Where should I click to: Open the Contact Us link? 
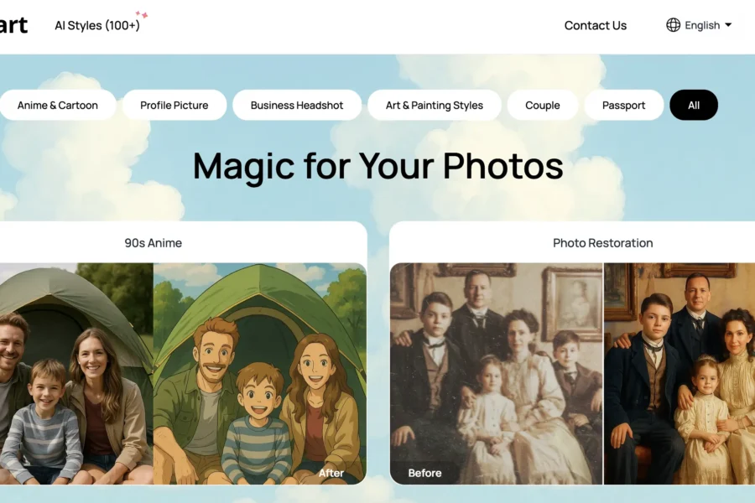pos(595,25)
